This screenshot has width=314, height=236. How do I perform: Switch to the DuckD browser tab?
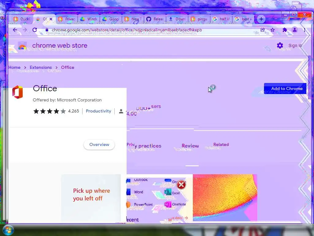[x=22, y=19]
